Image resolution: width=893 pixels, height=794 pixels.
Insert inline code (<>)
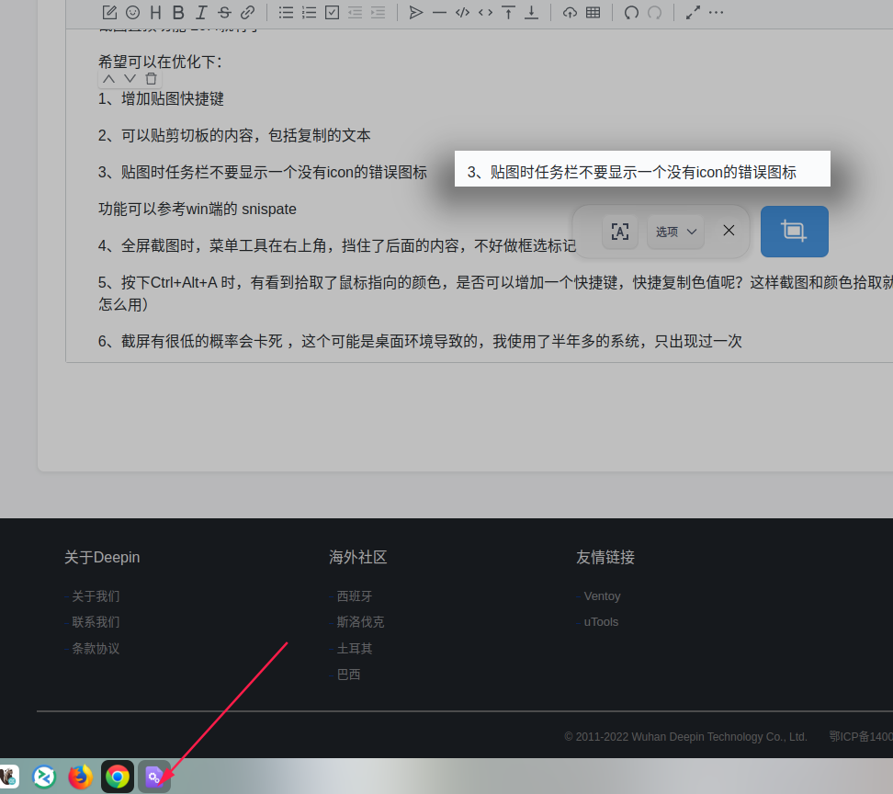coord(485,12)
